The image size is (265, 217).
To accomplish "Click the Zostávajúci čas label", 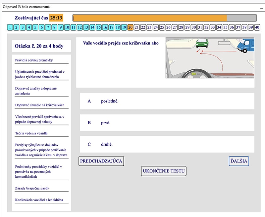I will (31, 18).
